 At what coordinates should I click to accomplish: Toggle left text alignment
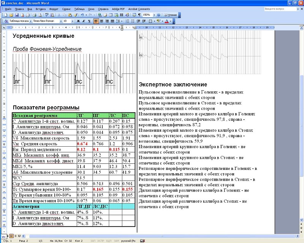point(96,21)
